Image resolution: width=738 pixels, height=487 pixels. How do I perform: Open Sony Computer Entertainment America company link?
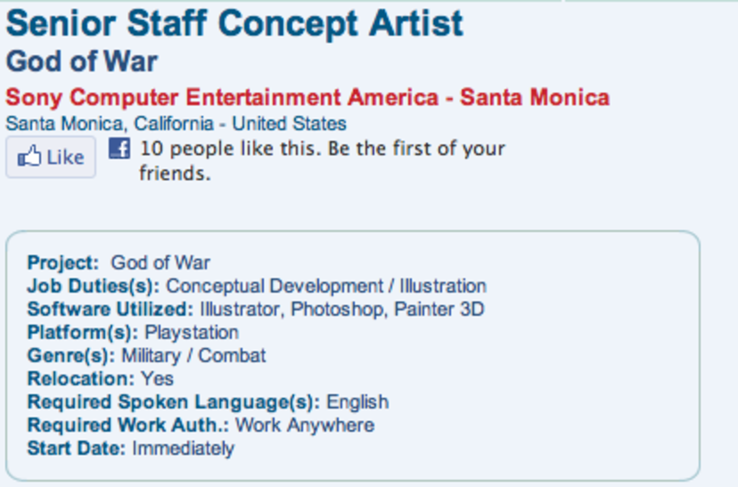click(x=307, y=98)
